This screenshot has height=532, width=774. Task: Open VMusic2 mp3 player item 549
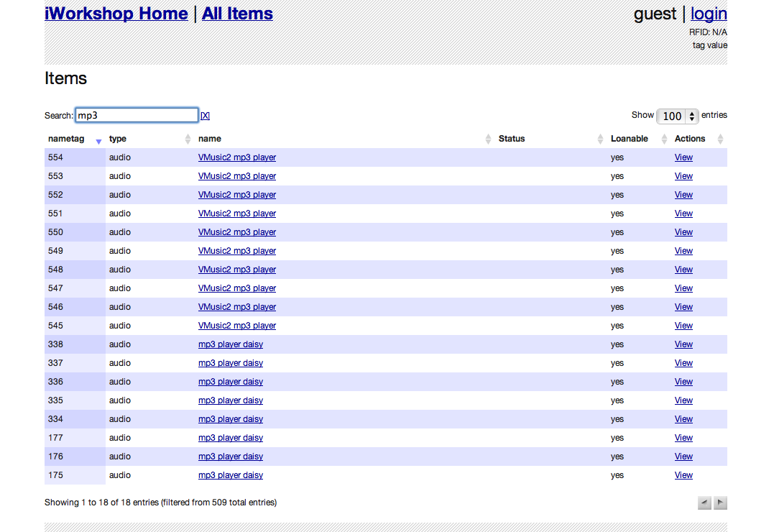(237, 251)
